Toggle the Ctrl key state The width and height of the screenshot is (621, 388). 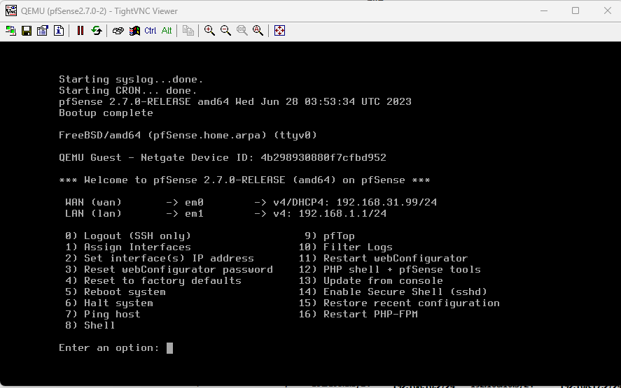click(151, 31)
